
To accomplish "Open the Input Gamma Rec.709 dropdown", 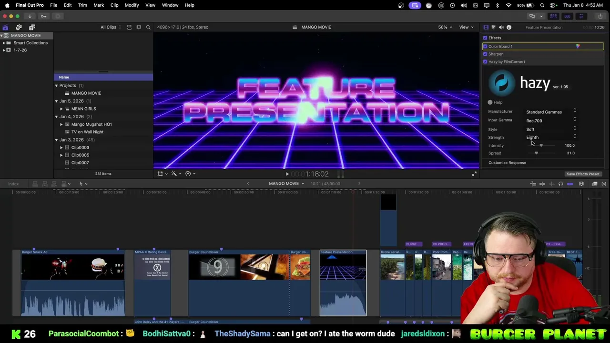I will 551,121.
